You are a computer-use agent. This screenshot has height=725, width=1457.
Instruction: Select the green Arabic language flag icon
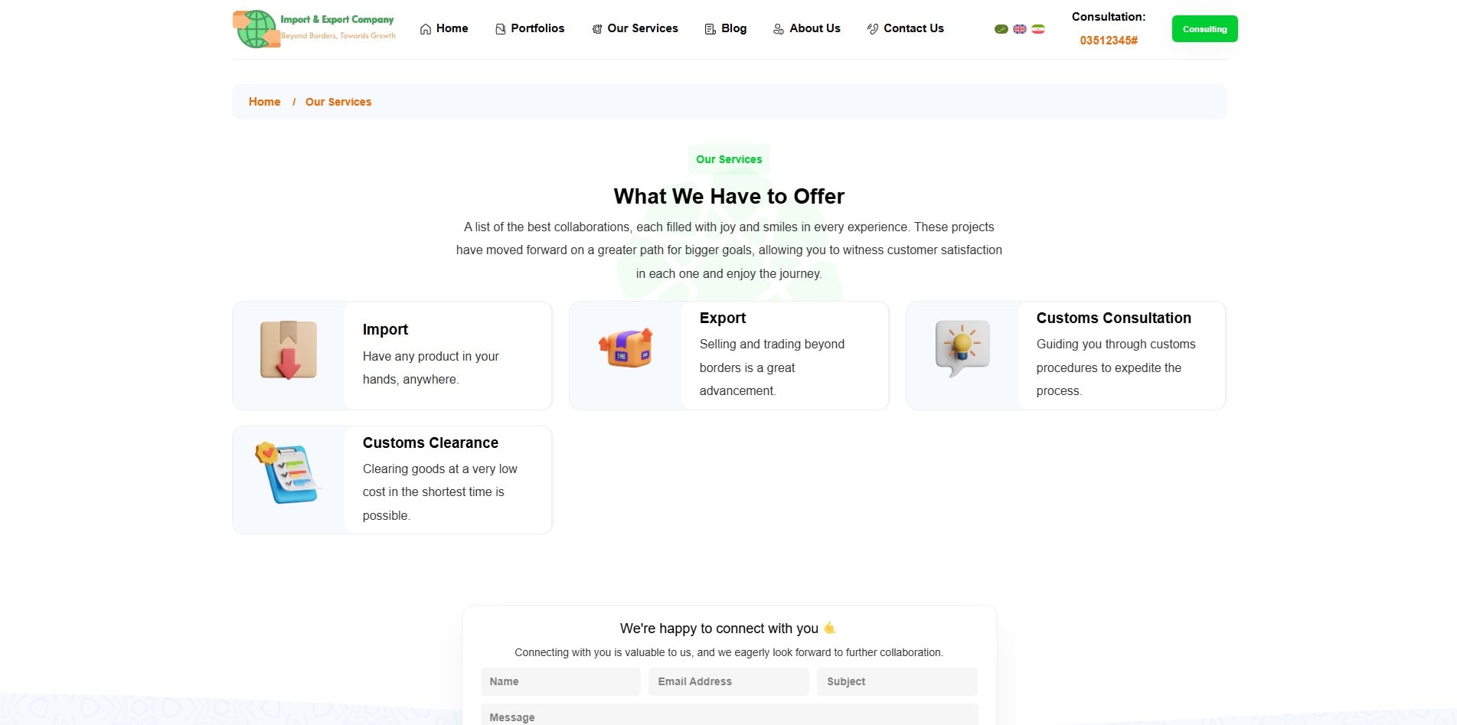coord(1001,29)
